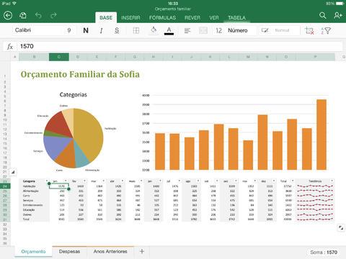The width and height of the screenshot is (346, 259).
Task: Tap the back arrow icon
Action: tap(8, 16)
